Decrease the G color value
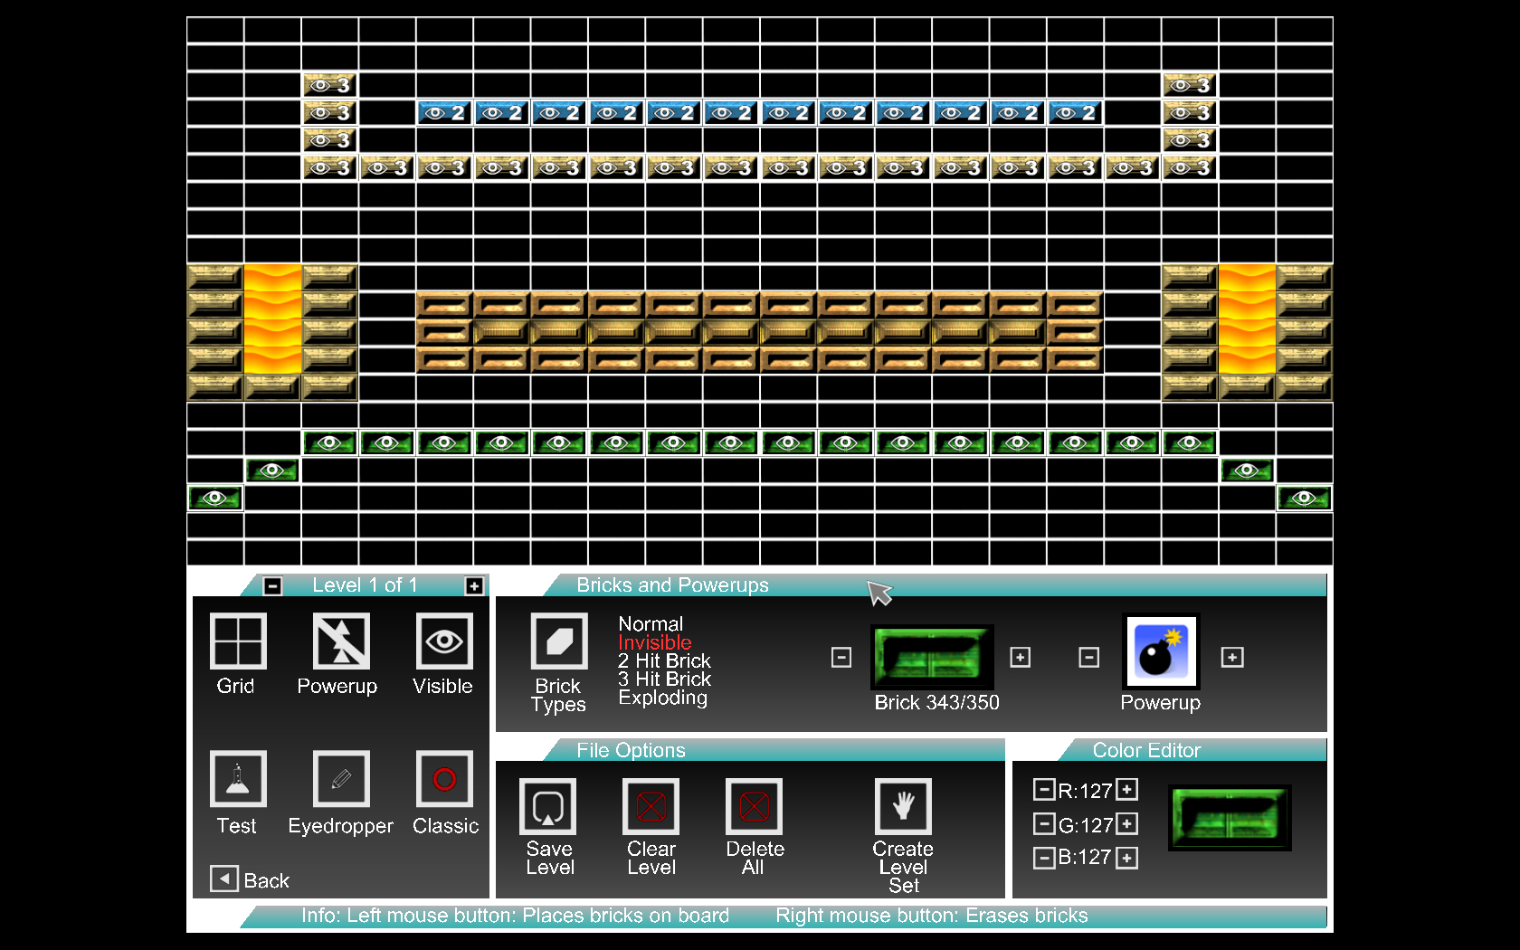This screenshot has width=1520, height=950. coord(1044,824)
